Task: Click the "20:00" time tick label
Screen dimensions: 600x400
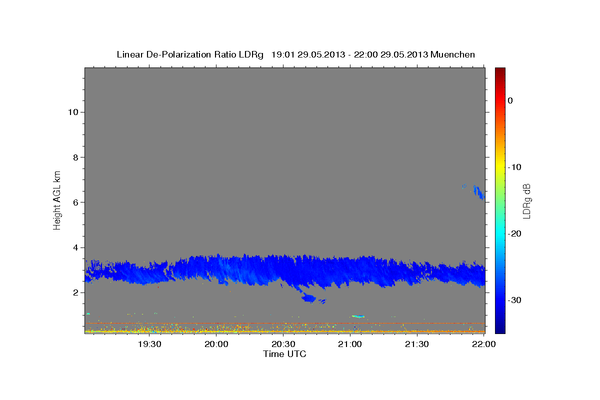Action: [x=216, y=344]
